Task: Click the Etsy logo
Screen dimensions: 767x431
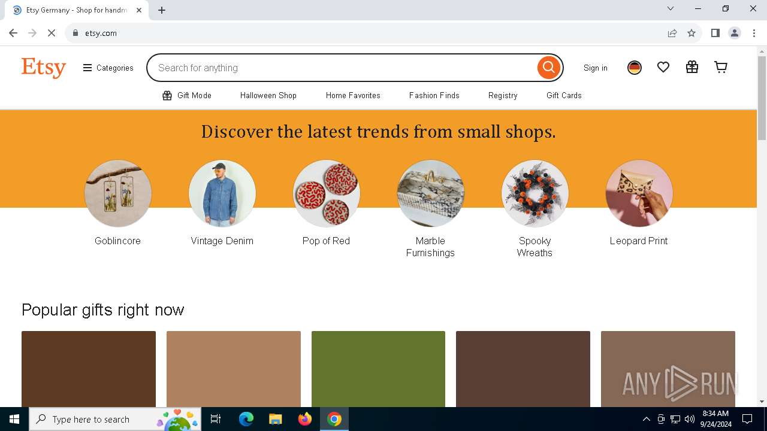Action: click(x=44, y=68)
